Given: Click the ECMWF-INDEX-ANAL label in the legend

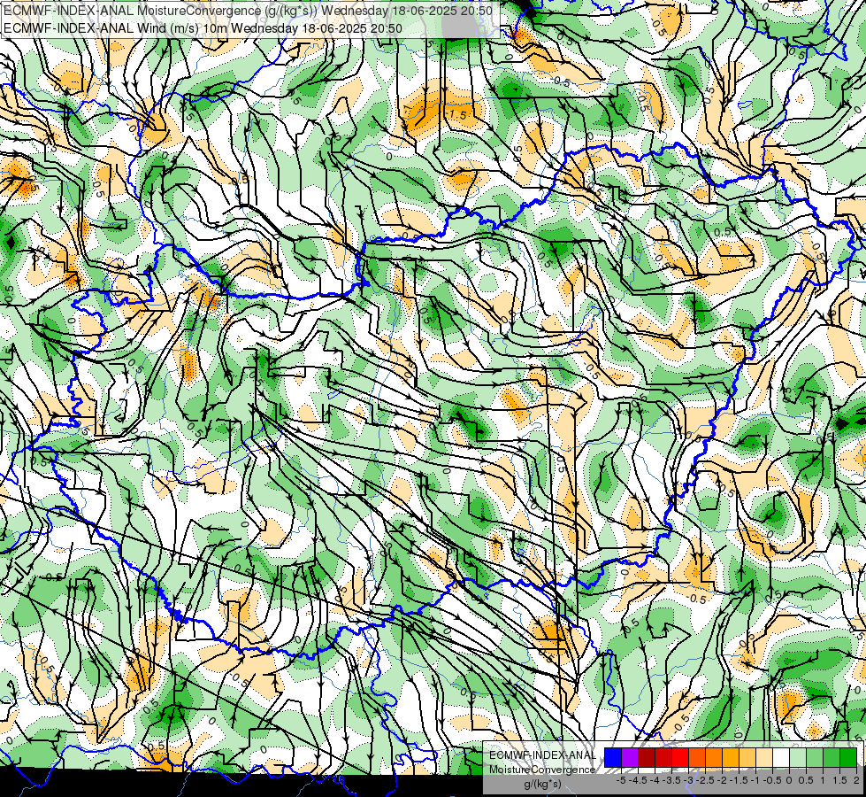Looking at the screenshot, I should tap(543, 755).
